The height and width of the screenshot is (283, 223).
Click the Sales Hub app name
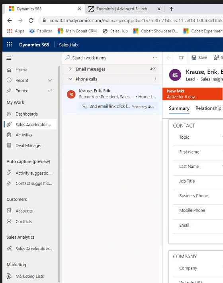pyautogui.click(x=68, y=45)
